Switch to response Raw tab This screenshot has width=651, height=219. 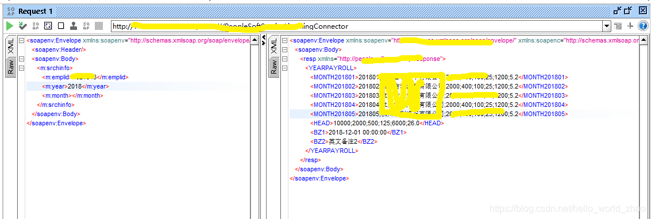(274, 67)
